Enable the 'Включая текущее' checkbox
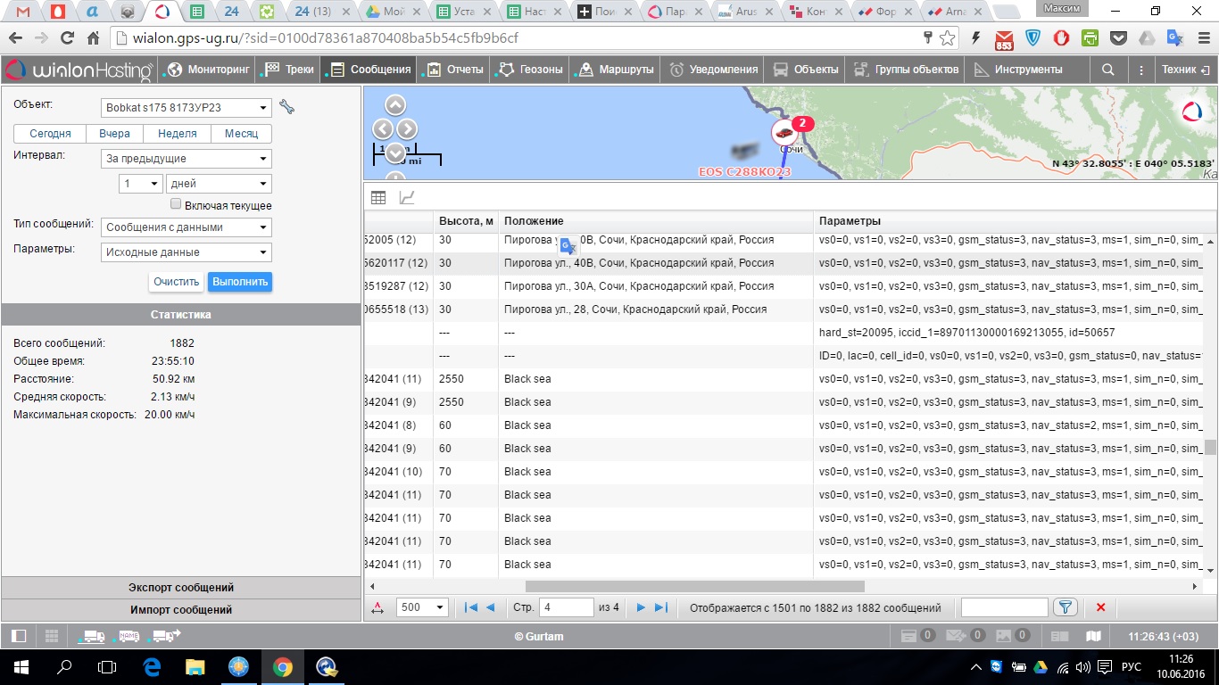1219x685 pixels. pyautogui.click(x=176, y=205)
